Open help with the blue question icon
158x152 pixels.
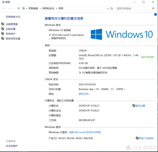pyautogui.click(x=155, y=14)
